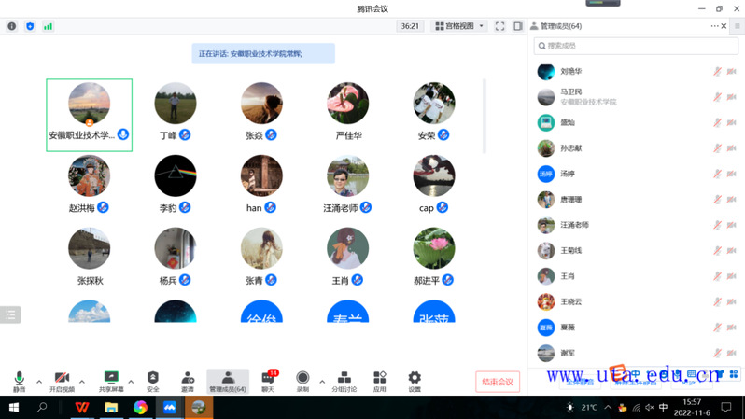Screen dimensions: 745x419
Task: Open the more options menu in members panel
Action: 714,26
